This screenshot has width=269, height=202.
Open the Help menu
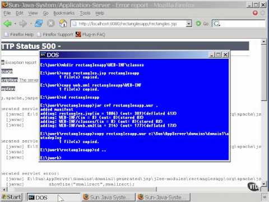click(100, 13)
